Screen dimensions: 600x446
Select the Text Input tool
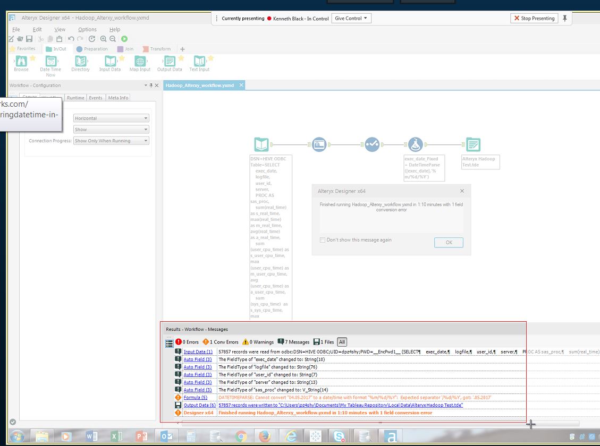click(199, 63)
